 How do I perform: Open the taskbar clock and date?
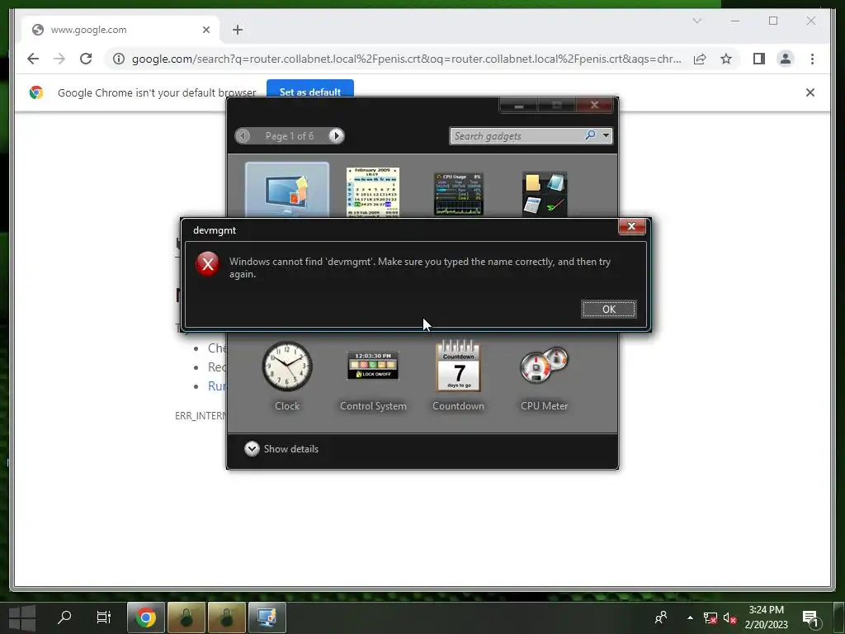point(766,617)
